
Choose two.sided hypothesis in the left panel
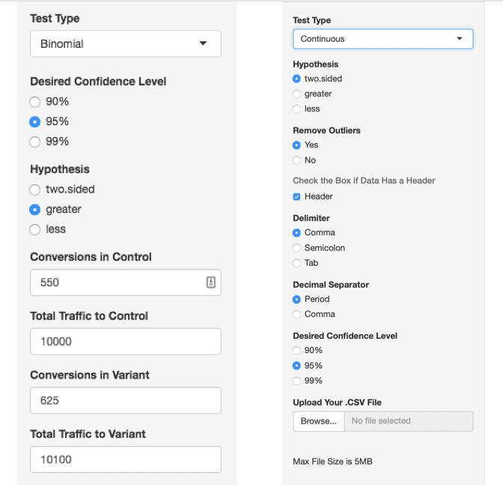(x=35, y=190)
